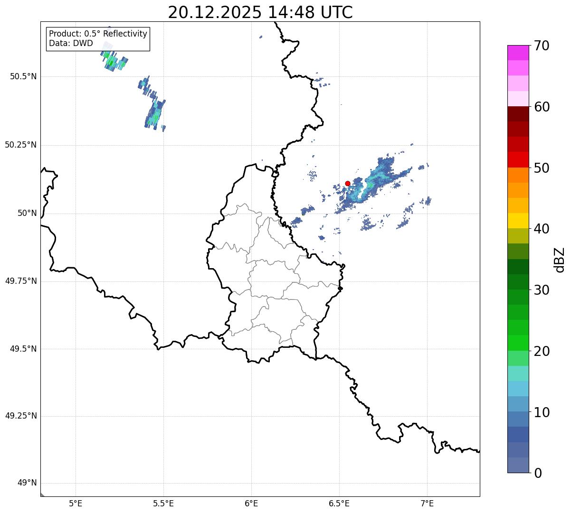Click the "49.75°N" latitude label
Viewport: 571px width, 513px height.
click(x=21, y=281)
